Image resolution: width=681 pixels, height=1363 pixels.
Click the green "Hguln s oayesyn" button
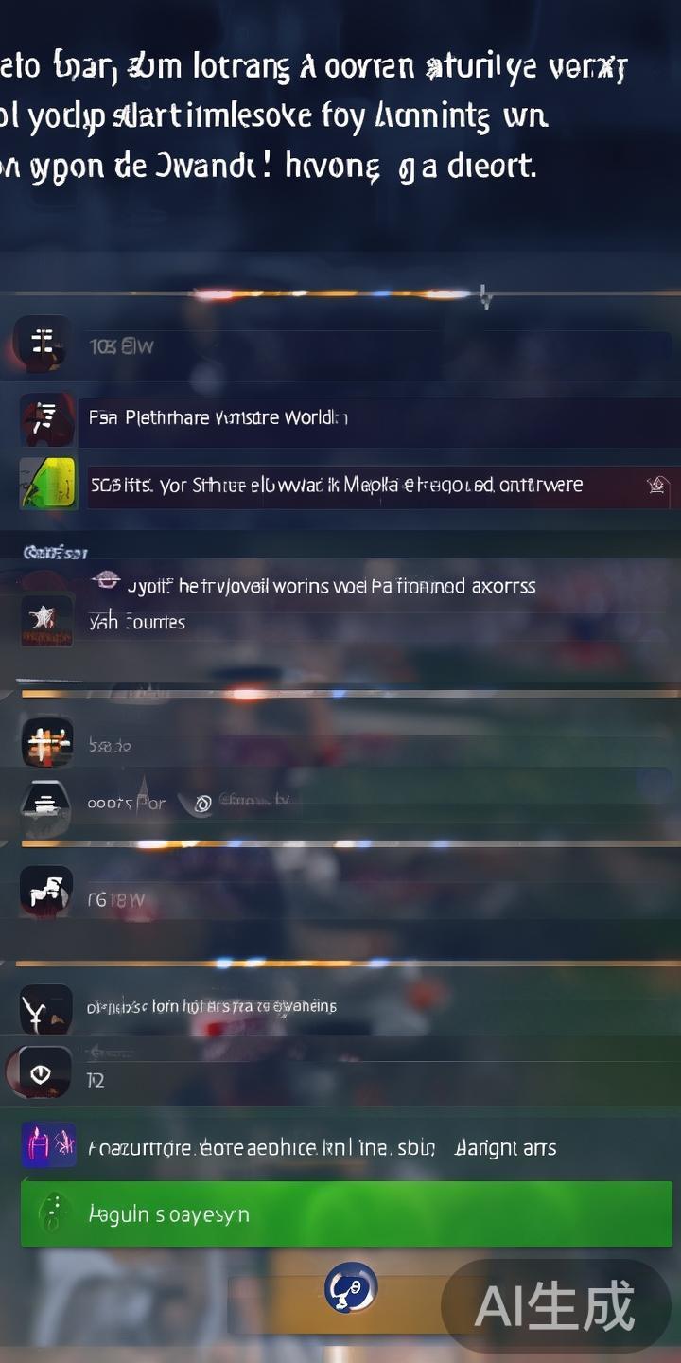[x=346, y=1213]
